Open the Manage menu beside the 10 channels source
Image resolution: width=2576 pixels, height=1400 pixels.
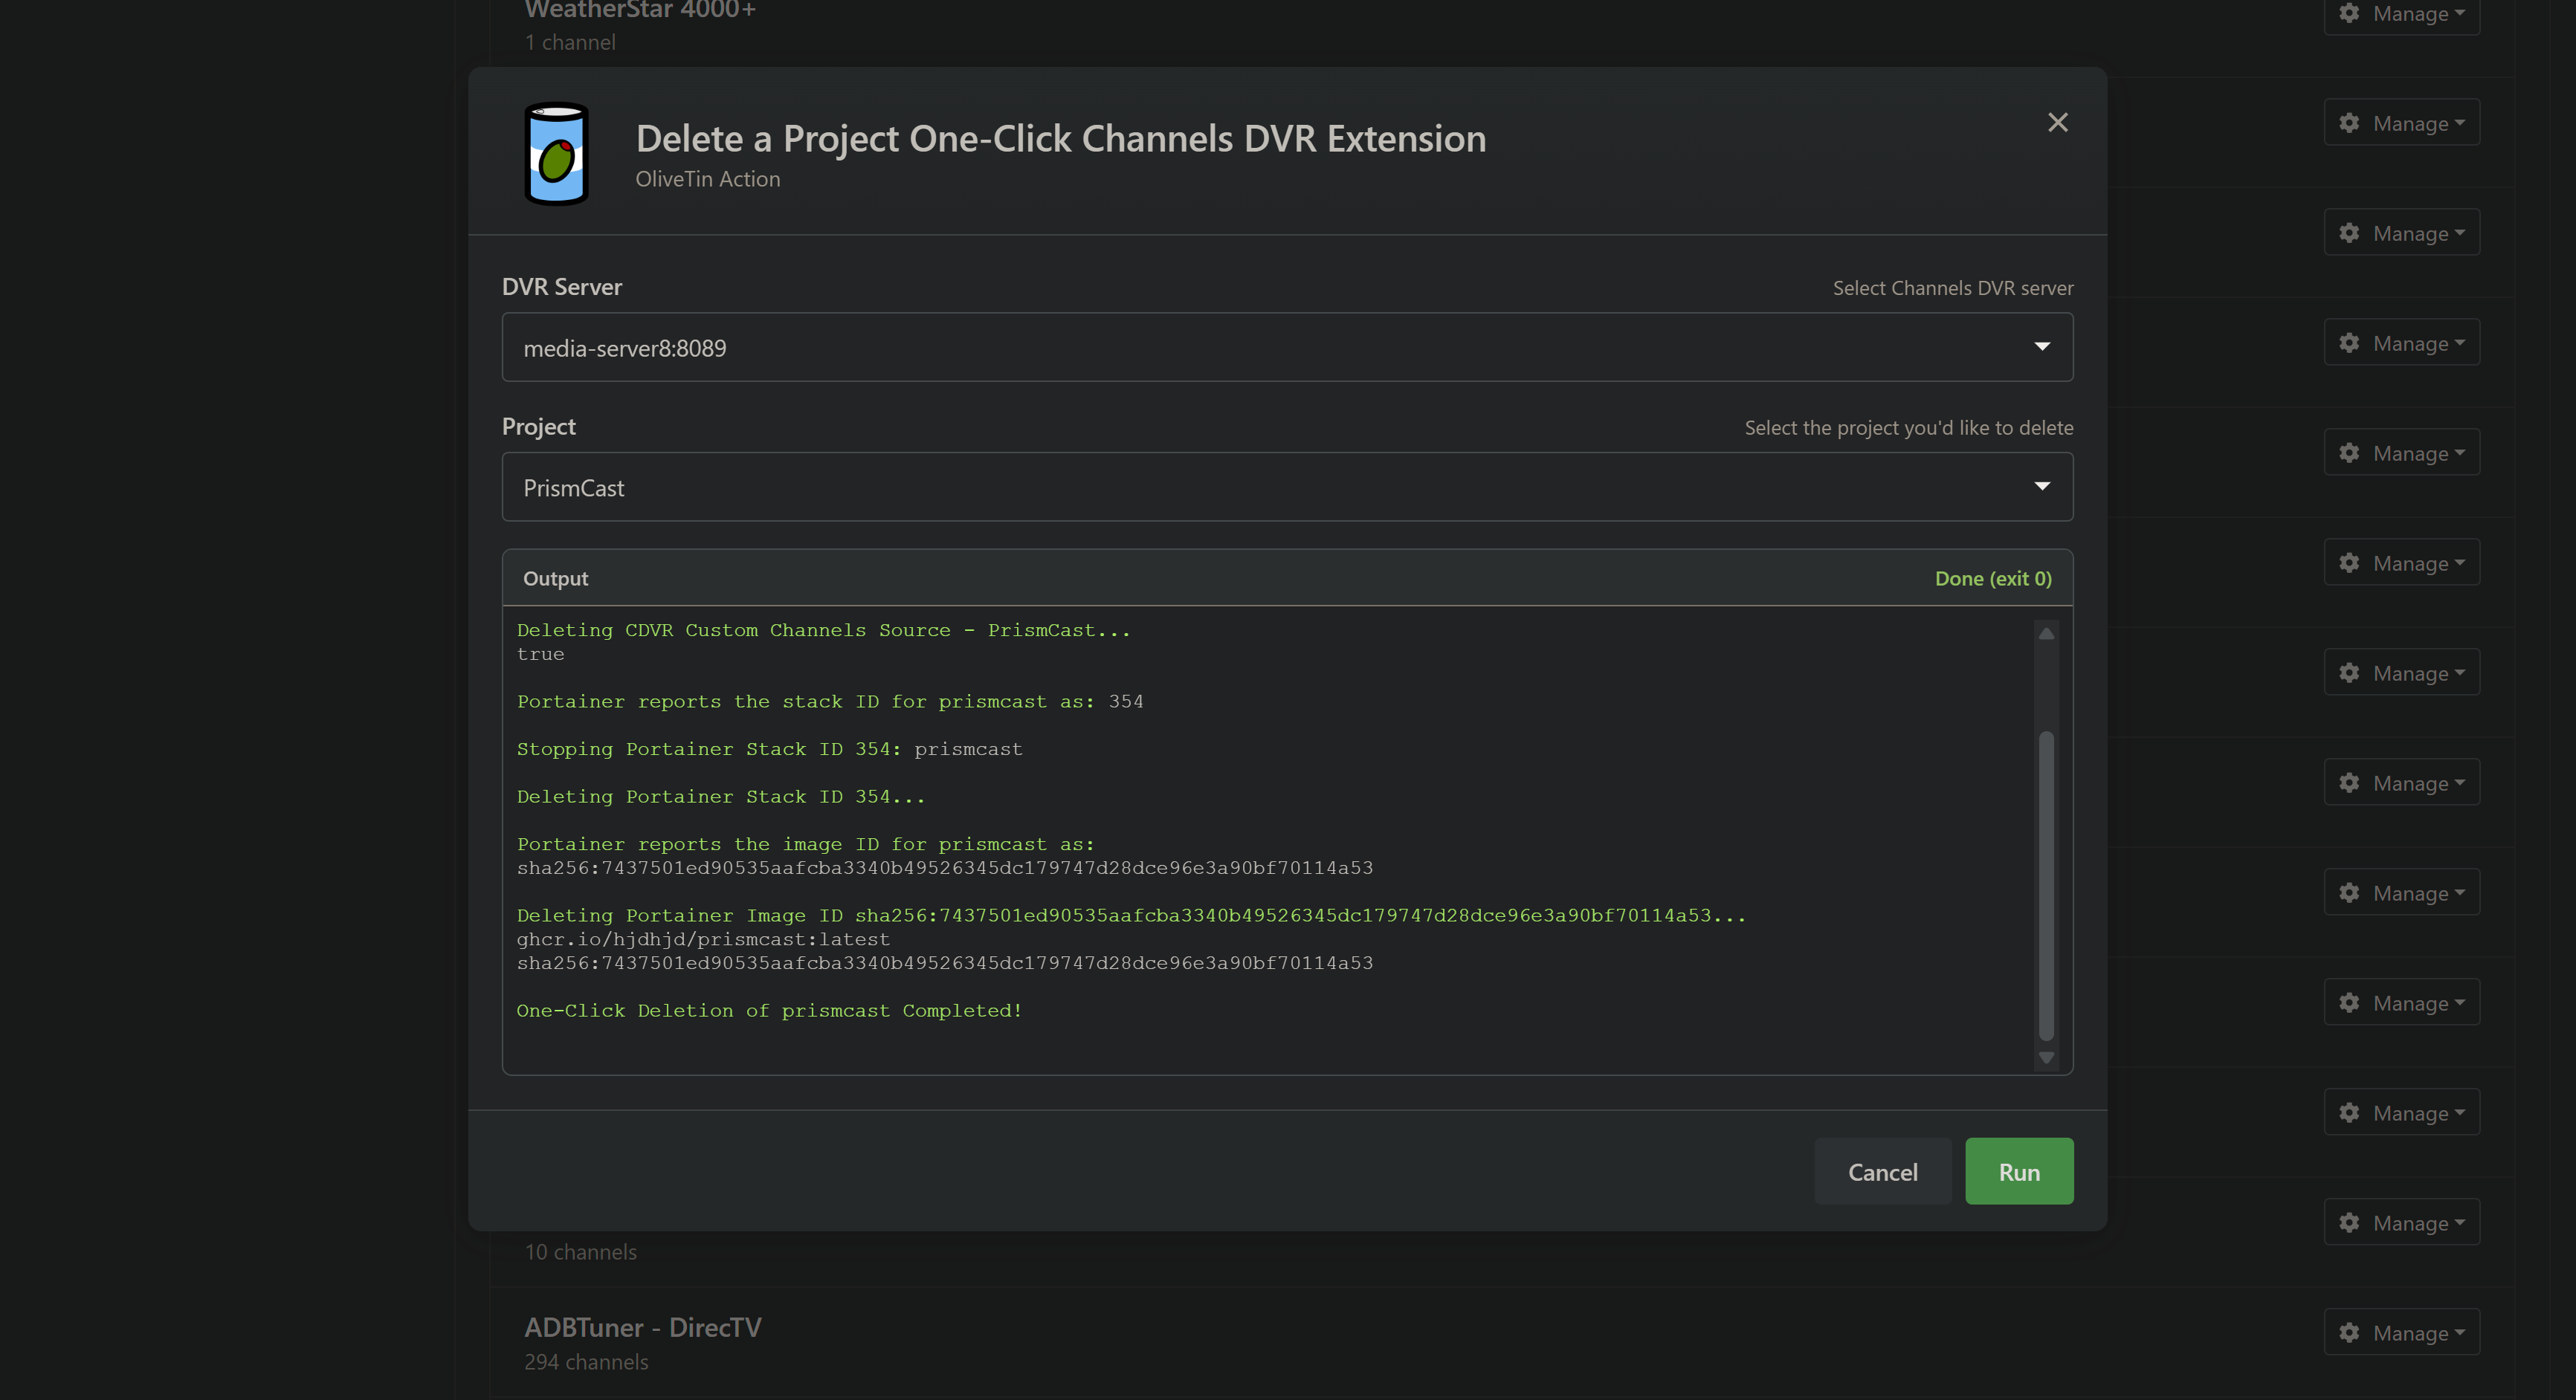tap(2402, 1222)
